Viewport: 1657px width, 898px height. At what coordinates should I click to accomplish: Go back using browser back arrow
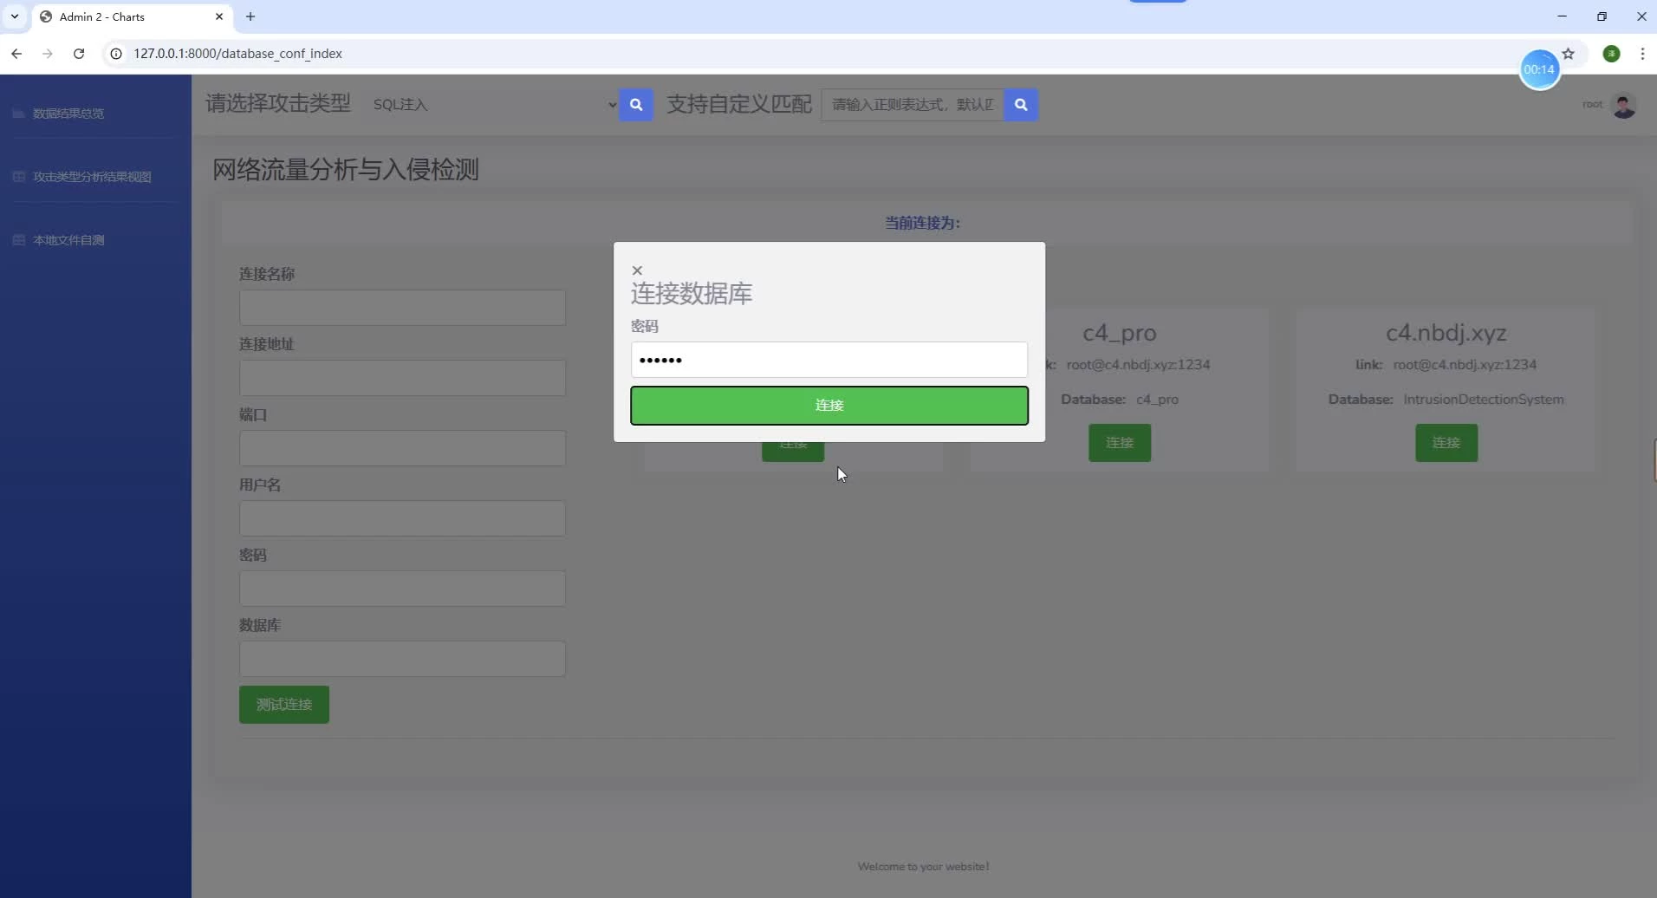point(16,54)
